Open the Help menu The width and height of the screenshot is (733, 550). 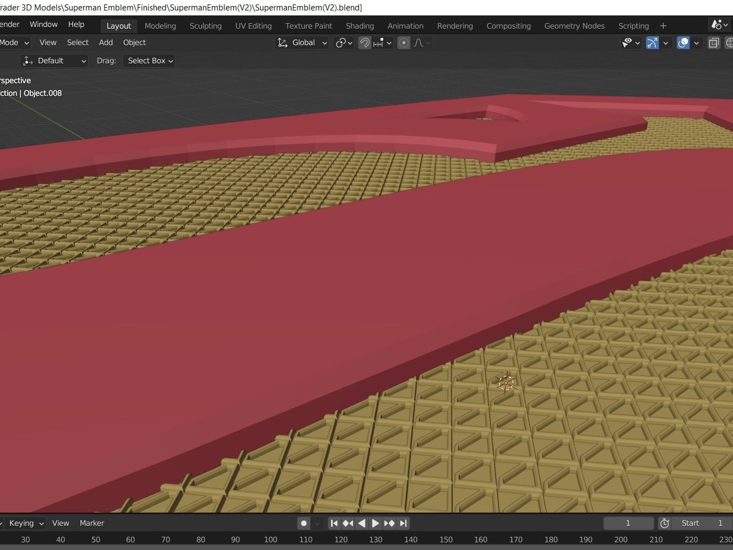click(x=76, y=24)
